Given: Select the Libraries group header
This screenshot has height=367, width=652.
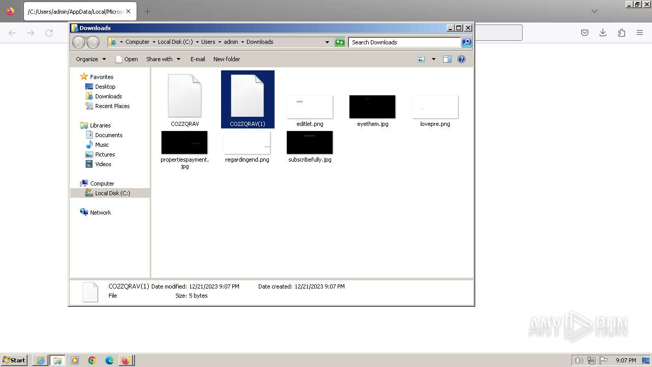Looking at the screenshot, I should pos(100,125).
